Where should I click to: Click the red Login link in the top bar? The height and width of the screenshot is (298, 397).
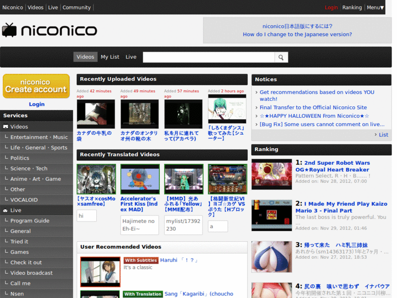331,7
